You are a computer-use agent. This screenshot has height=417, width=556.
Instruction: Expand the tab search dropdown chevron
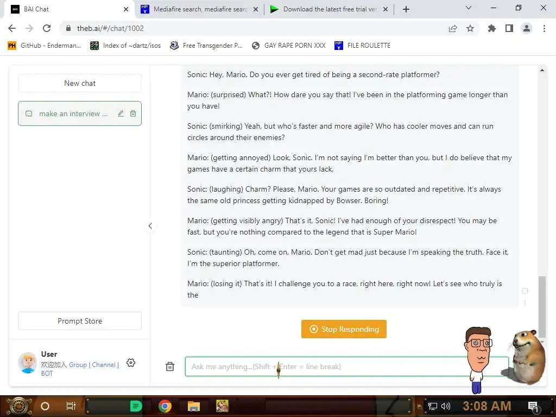pos(469,8)
